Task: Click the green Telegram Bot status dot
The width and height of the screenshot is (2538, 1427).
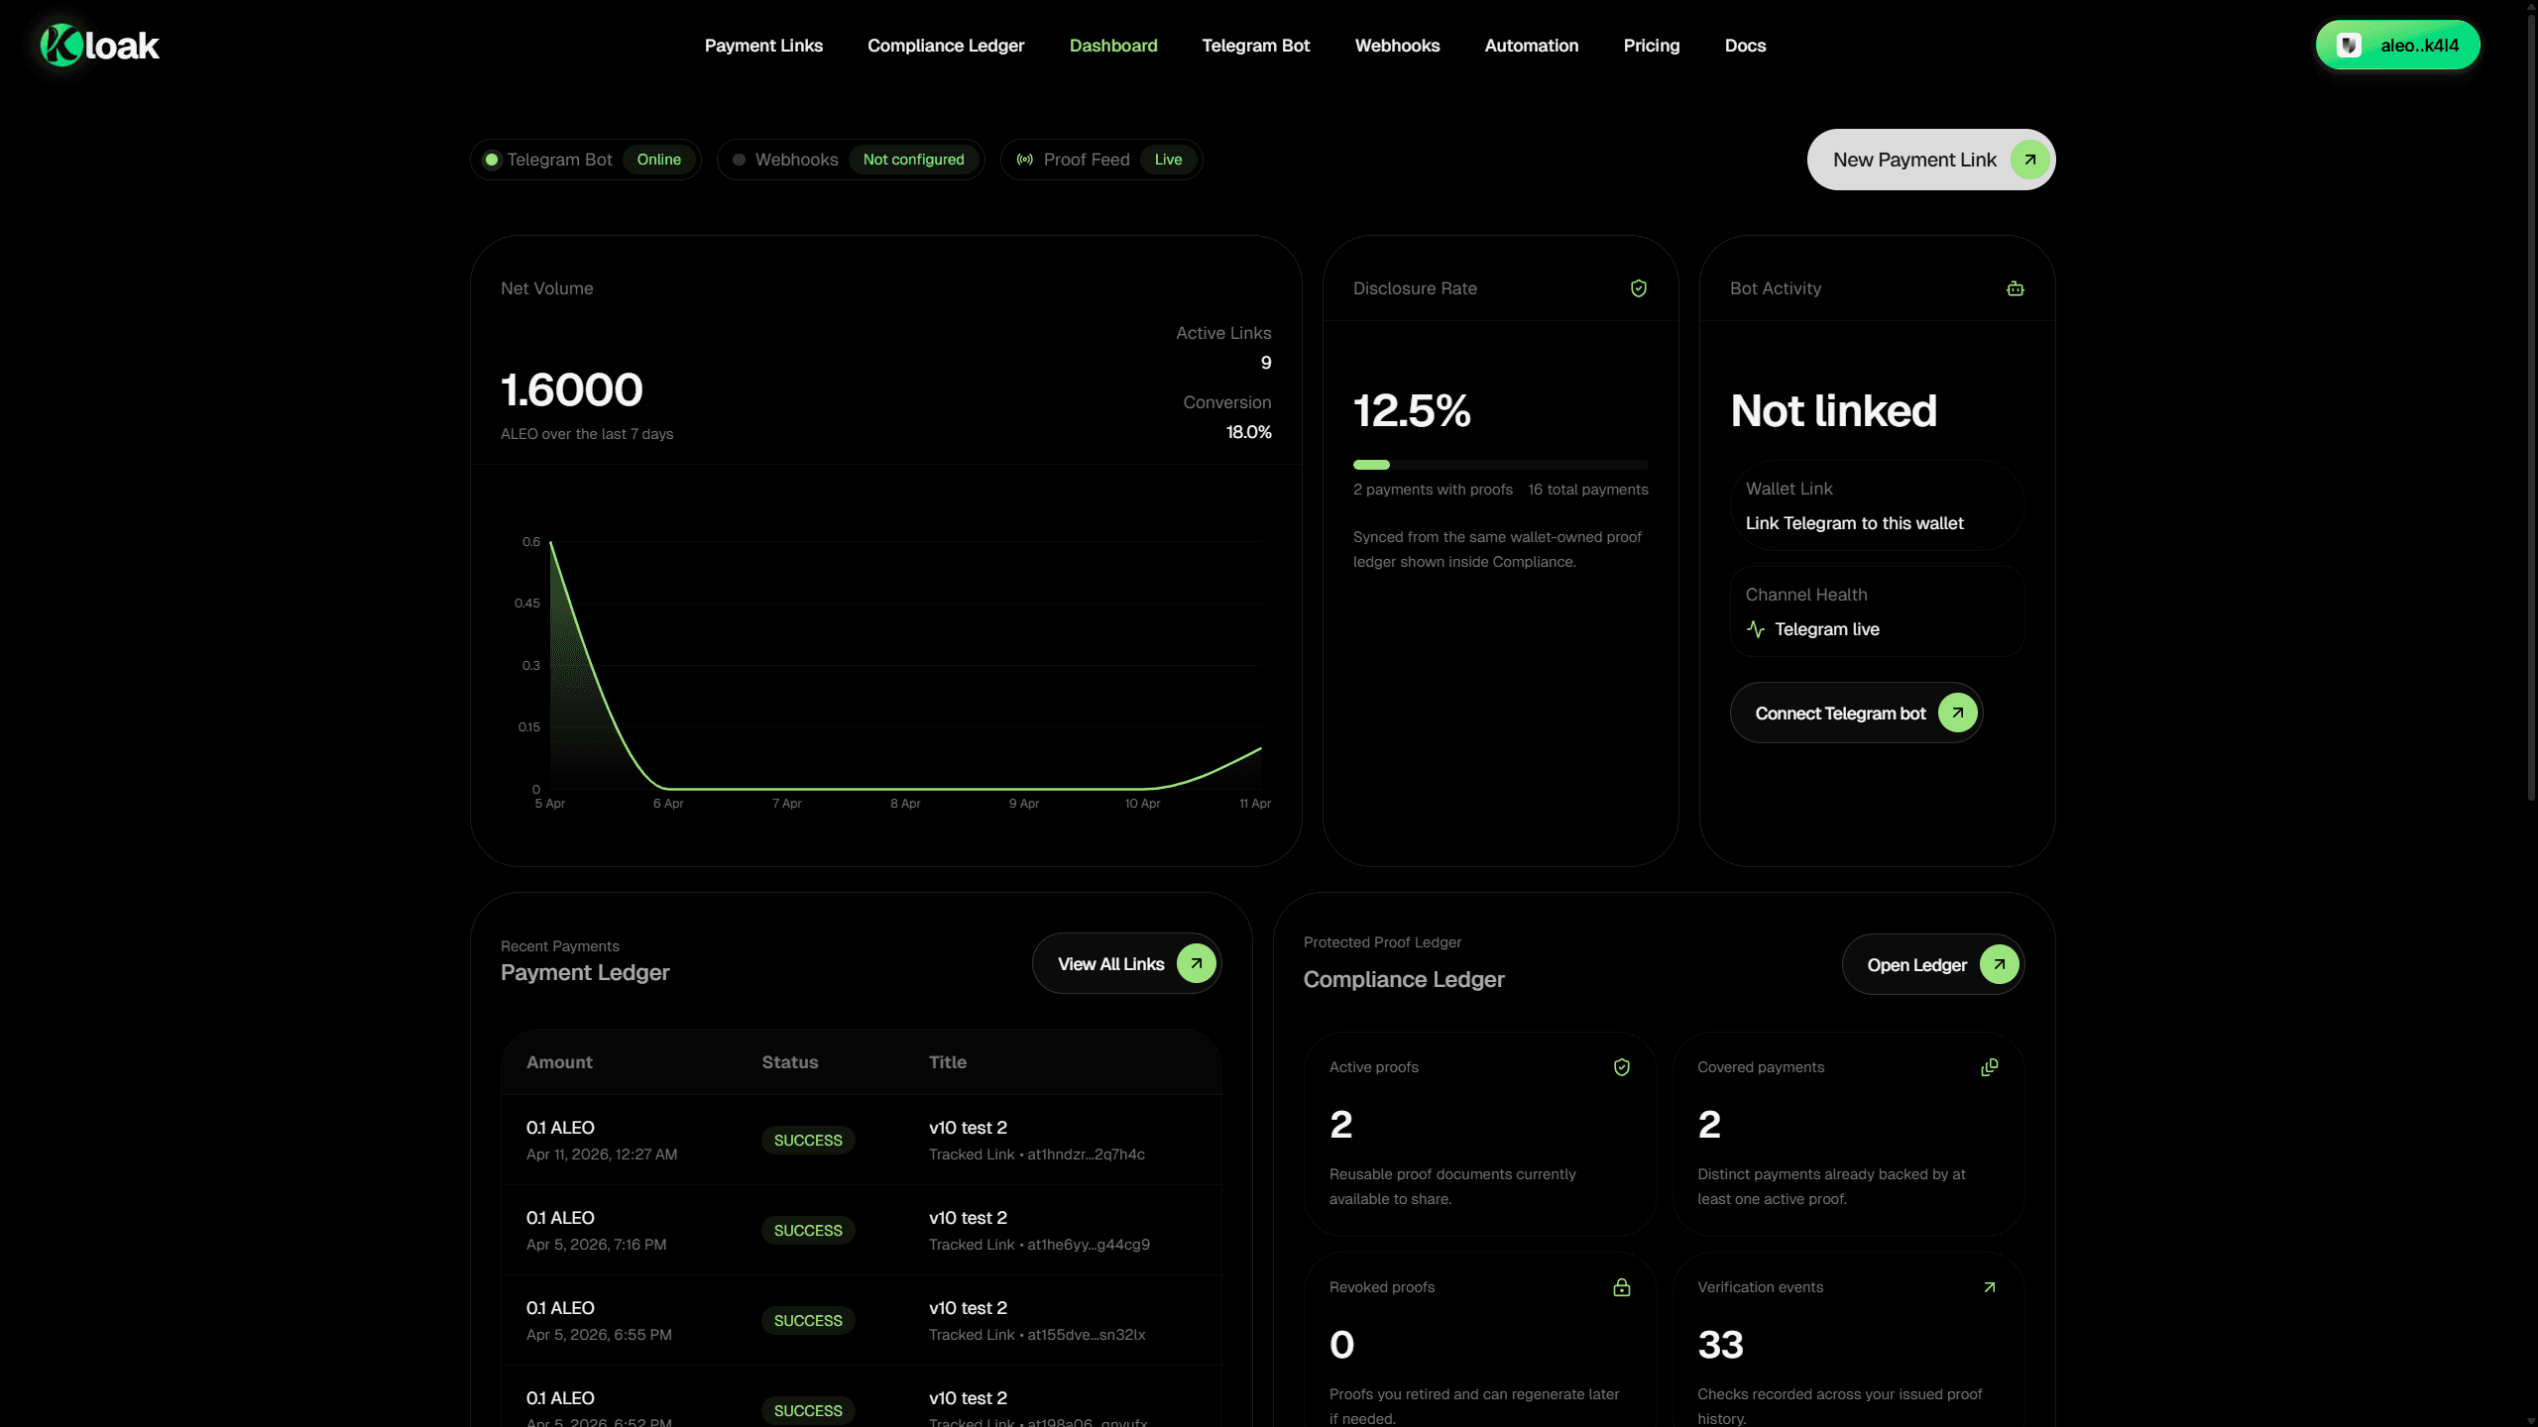Action: (x=492, y=160)
